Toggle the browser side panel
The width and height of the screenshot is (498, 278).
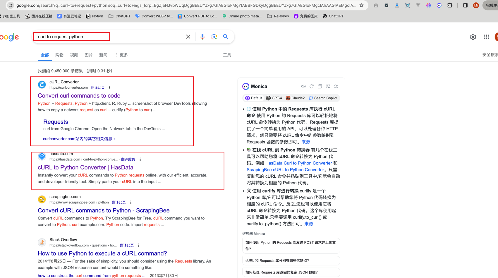[465, 5]
